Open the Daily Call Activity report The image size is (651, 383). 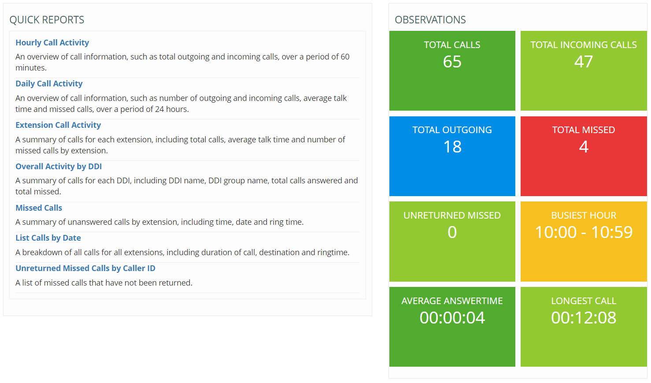pos(49,83)
